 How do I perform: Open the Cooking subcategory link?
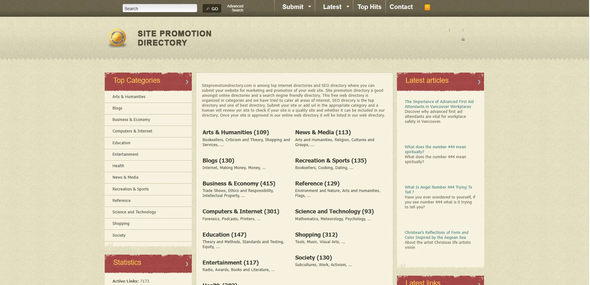[x=325, y=168]
